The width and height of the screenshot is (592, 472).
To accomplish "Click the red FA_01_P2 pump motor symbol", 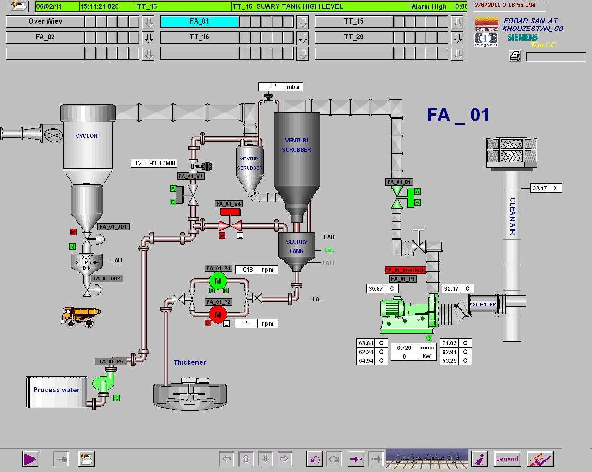I will (218, 314).
